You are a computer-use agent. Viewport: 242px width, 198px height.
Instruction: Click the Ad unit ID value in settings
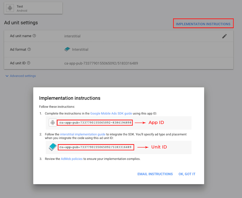[101, 63]
